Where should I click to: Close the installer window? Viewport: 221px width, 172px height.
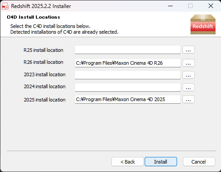coord(211,6)
